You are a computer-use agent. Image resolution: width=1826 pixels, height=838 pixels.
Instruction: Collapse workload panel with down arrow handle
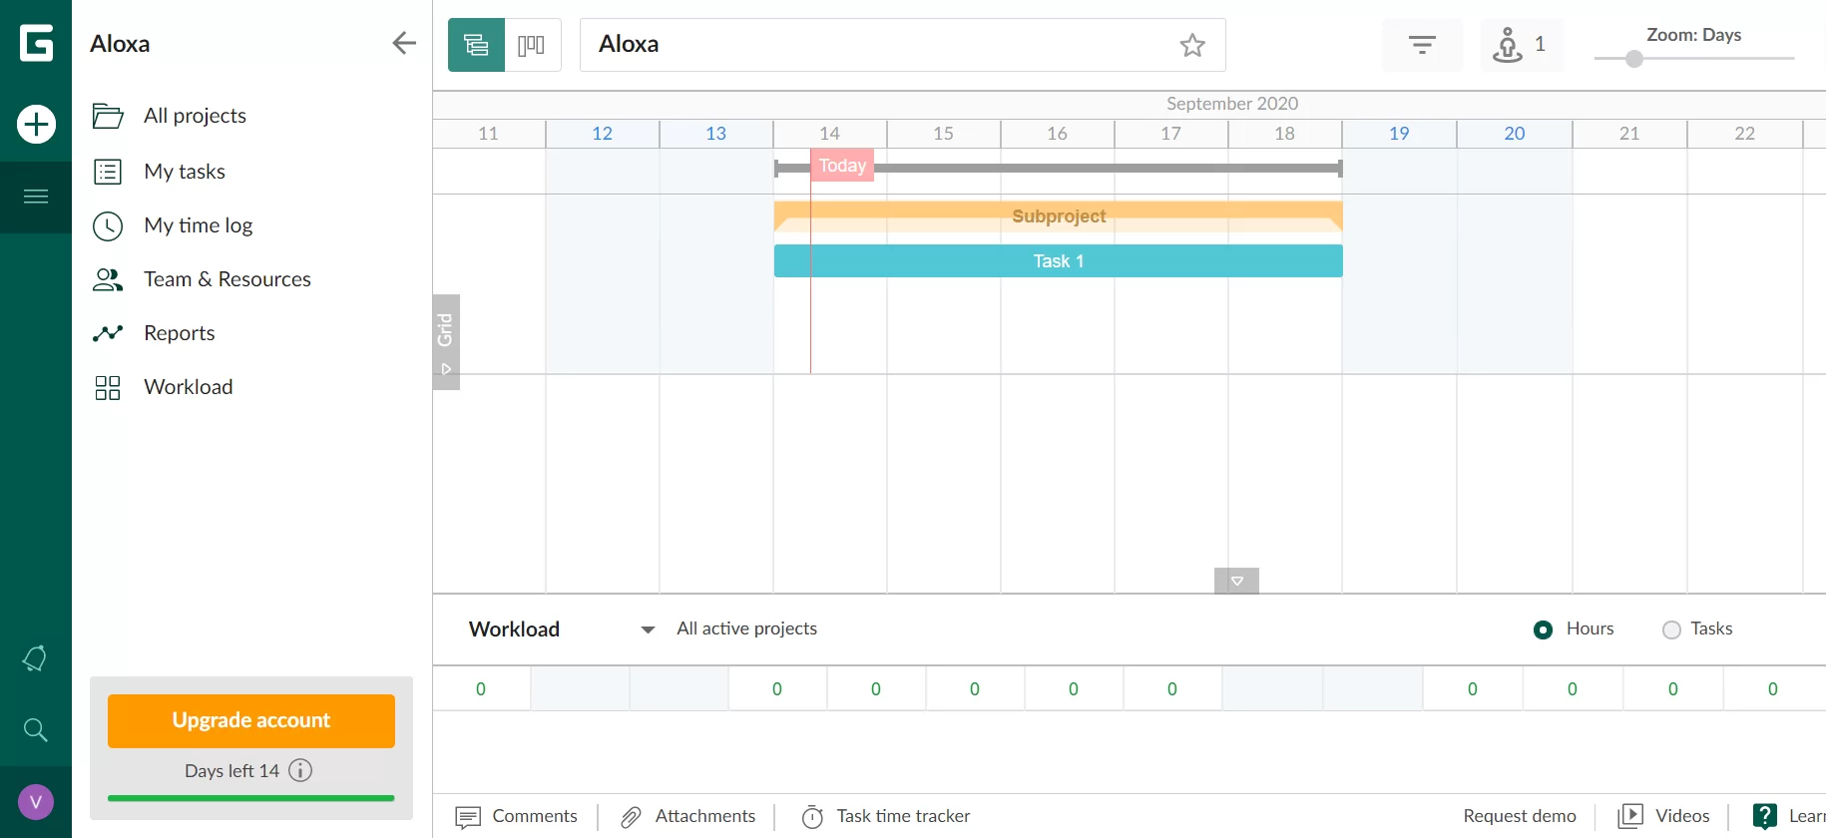(1236, 581)
